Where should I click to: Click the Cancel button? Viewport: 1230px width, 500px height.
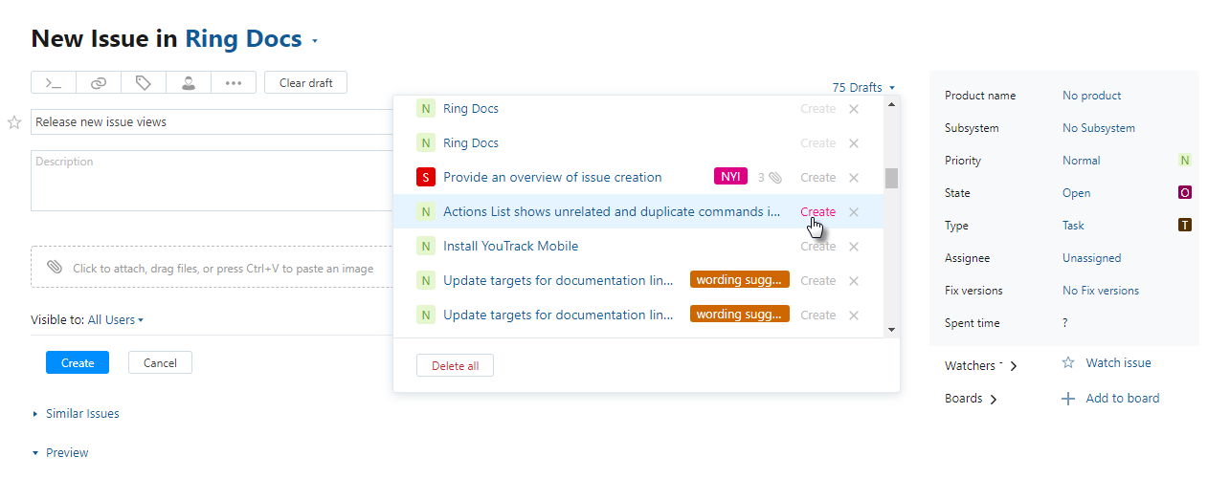(x=160, y=362)
